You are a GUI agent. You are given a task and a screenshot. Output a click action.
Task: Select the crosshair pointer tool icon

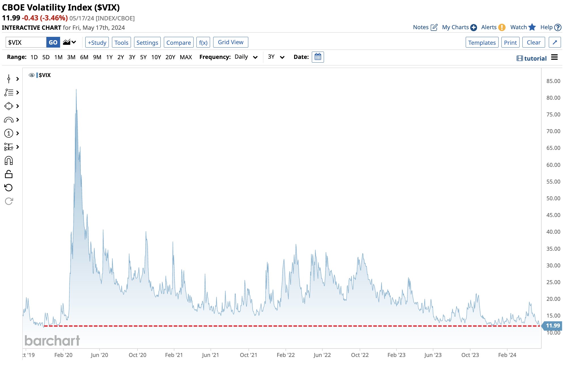(x=9, y=79)
